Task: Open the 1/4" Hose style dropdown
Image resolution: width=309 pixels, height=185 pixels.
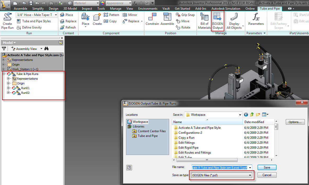Action: [x=56, y=15]
